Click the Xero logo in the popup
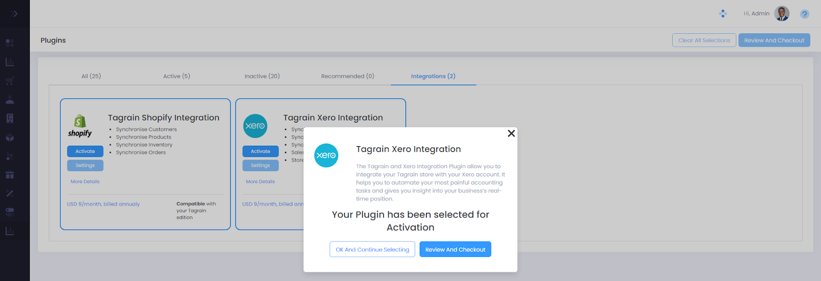The width and height of the screenshot is (821, 281). (x=326, y=155)
